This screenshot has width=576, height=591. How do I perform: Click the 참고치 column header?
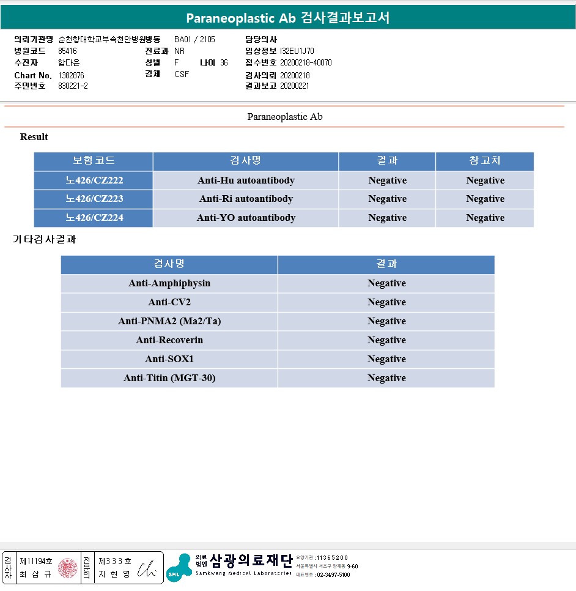tap(484, 161)
